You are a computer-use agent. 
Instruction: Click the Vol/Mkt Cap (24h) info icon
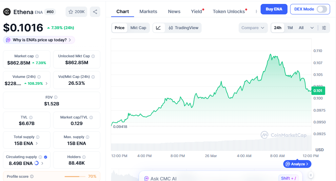point(93,77)
